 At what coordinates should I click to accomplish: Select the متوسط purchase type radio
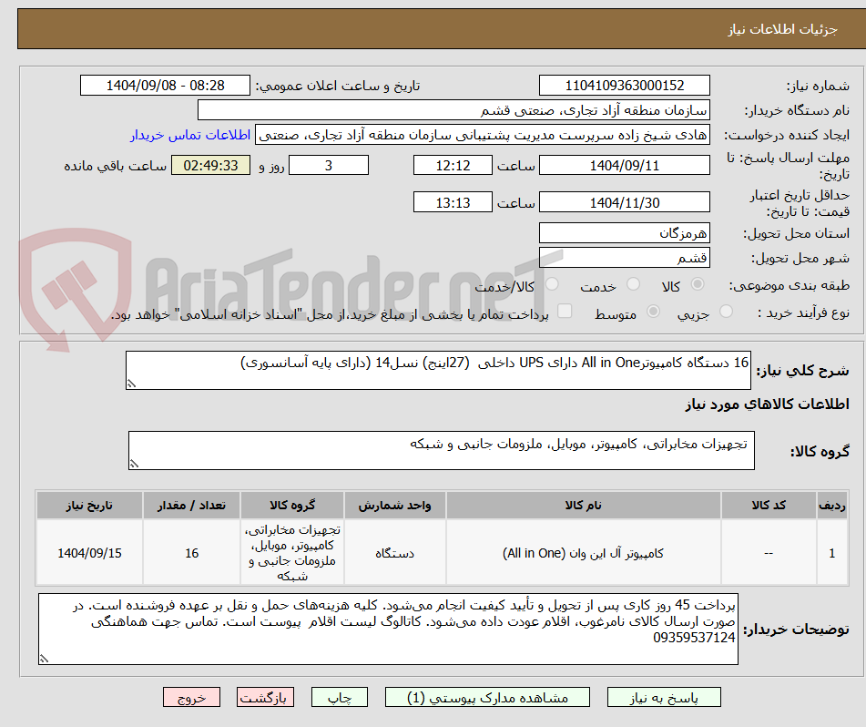pos(653,312)
